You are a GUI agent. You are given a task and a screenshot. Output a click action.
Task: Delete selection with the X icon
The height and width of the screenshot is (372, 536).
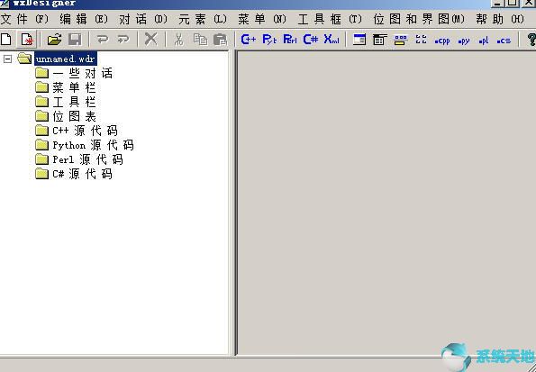[x=150, y=39]
